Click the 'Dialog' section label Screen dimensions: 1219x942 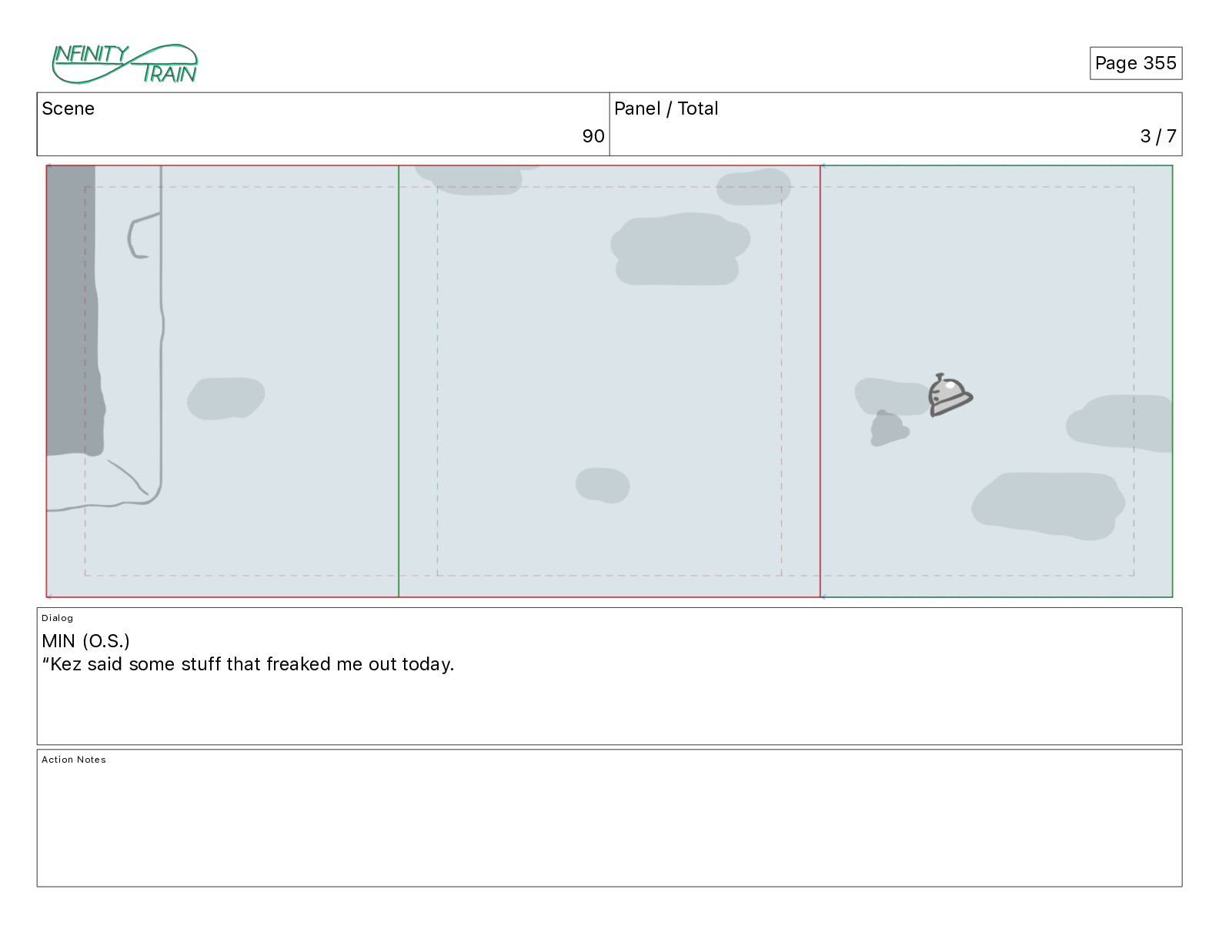click(57, 618)
